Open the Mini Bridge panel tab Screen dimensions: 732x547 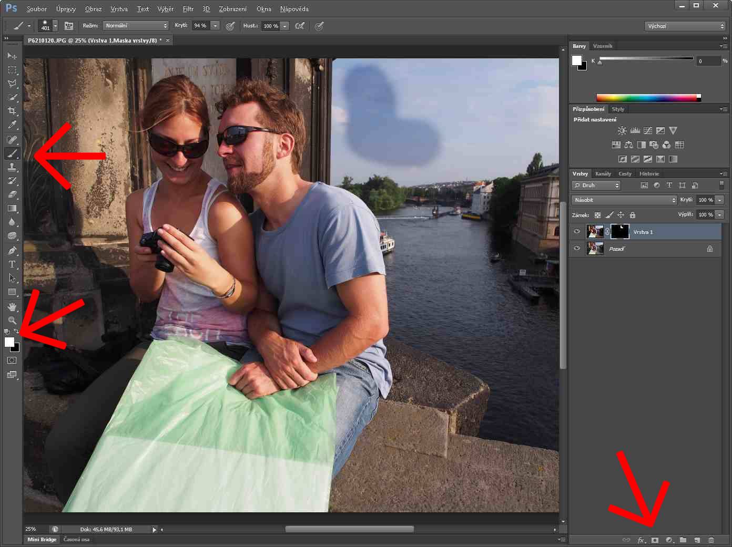click(42, 539)
